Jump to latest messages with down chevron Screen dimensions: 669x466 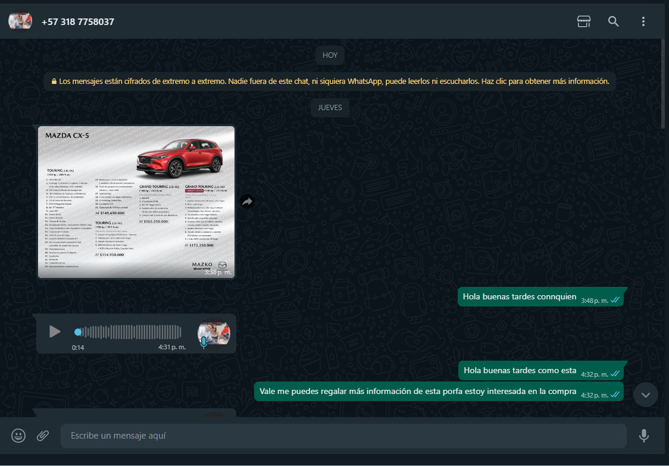point(646,395)
